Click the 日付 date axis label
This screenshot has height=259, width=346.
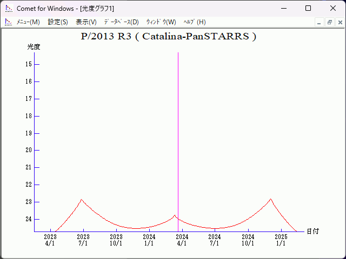pos(312,231)
